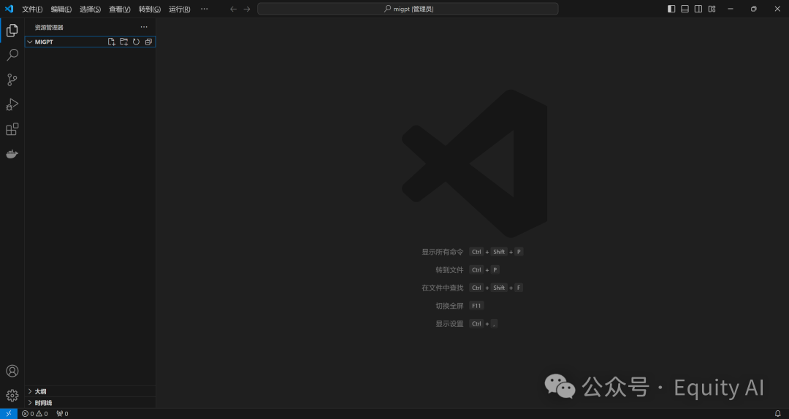Screen dimensions: 789x419
Task: Open the Search view icon
Action: 12,55
